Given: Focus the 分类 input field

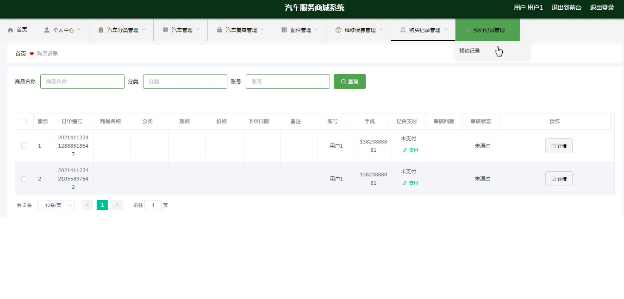Looking at the screenshot, I should [x=185, y=81].
